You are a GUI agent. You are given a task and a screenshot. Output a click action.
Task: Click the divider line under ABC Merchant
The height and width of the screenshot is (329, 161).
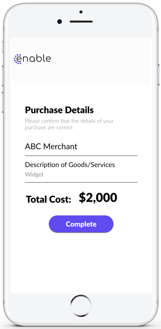tap(81, 156)
